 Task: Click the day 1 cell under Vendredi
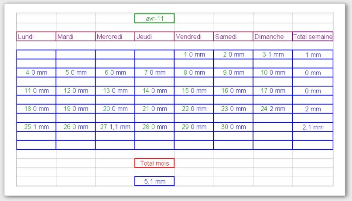[x=194, y=54]
